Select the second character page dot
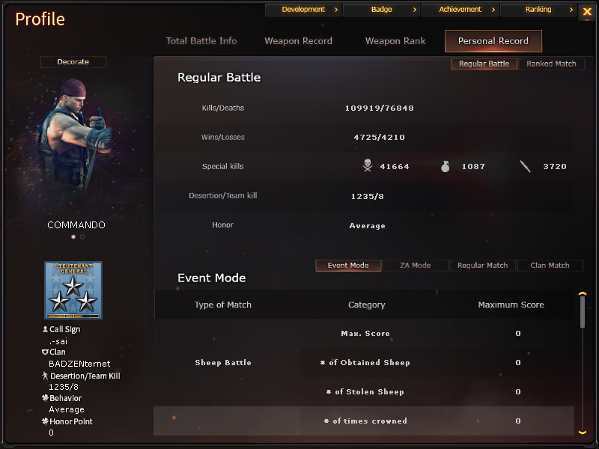The image size is (599, 449). (x=82, y=236)
